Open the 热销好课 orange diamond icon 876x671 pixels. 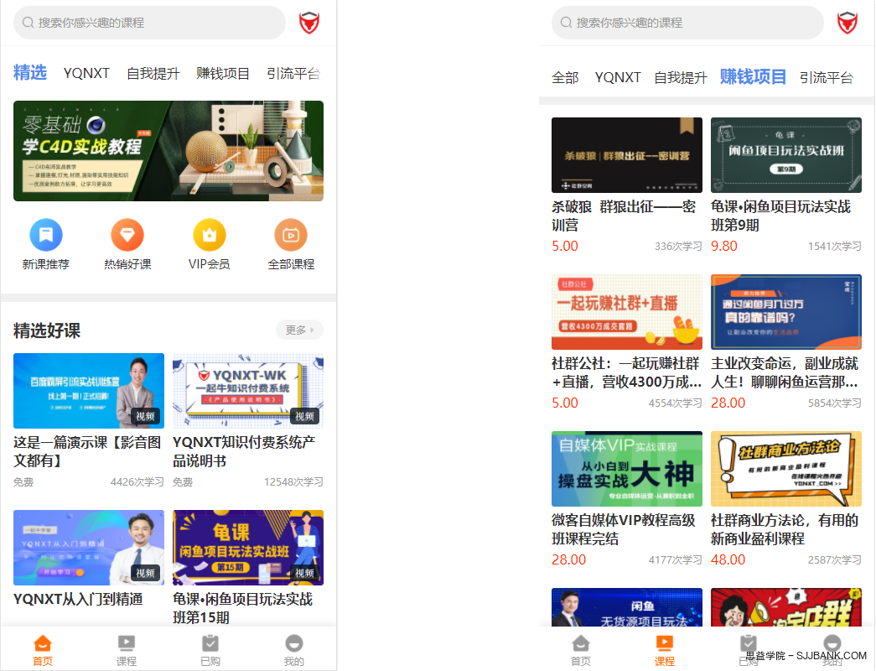[x=127, y=236]
